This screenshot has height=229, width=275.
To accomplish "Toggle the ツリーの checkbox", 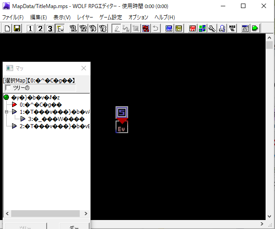I will (x=8, y=87).
